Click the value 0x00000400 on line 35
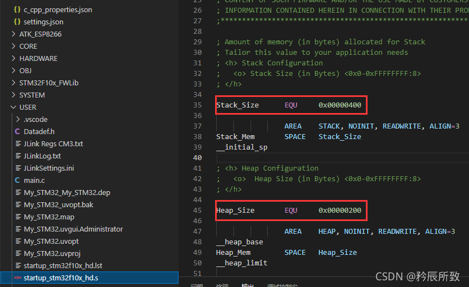The width and height of the screenshot is (469, 287). tap(340, 105)
